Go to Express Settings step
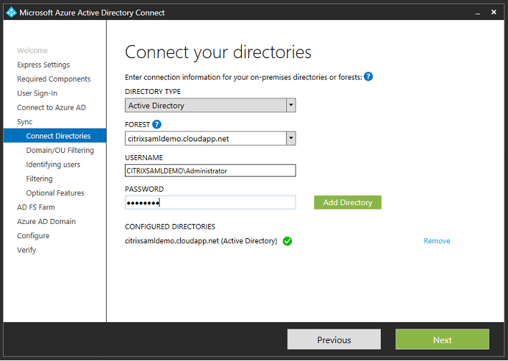This screenshot has height=361, width=508. tap(43, 65)
